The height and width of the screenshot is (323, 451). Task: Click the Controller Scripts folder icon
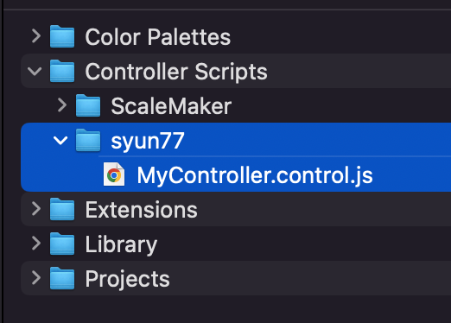pos(62,71)
